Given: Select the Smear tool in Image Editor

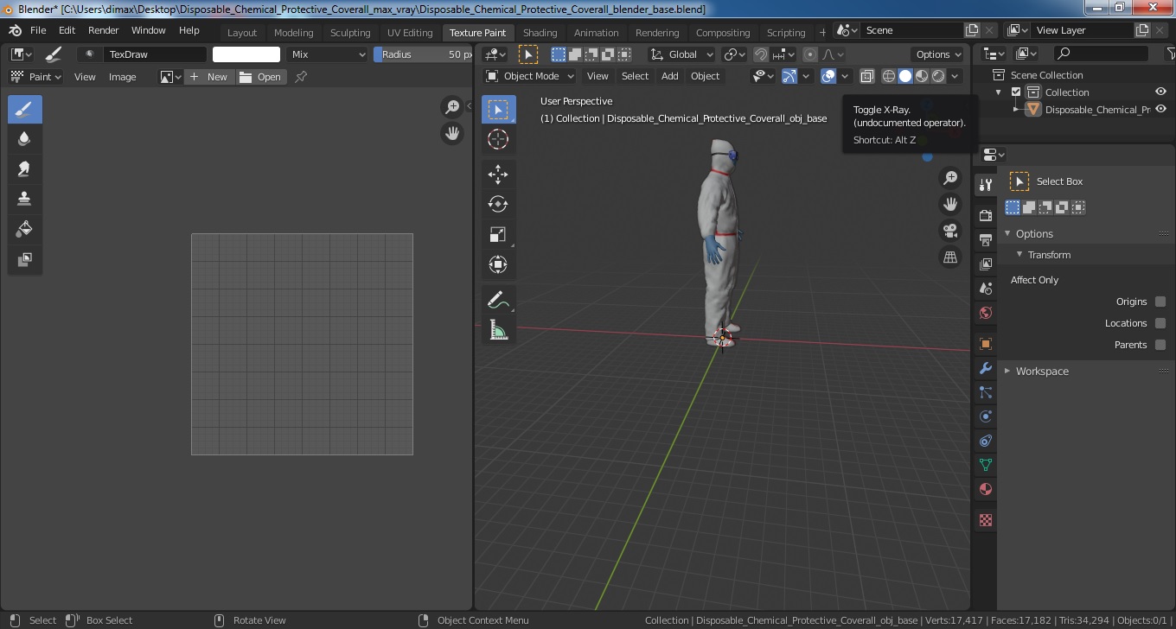Looking at the screenshot, I should pos(25,169).
